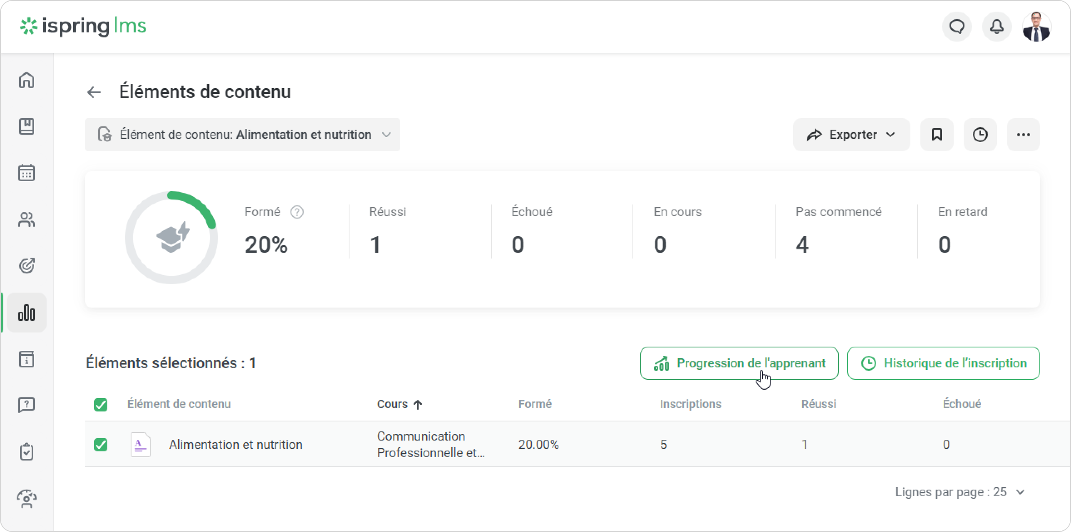The width and height of the screenshot is (1071, 532).
Task: Click the bookmark icon next to Exporter
Action: [x=937, y=135]
